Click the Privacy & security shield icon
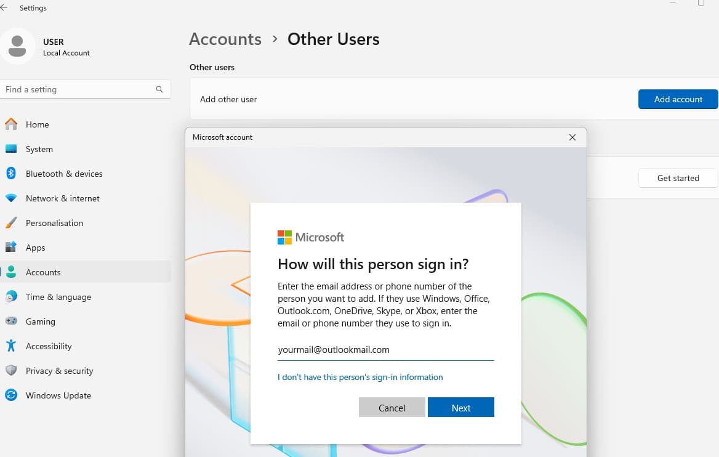Viewport: 719px width, 457px height. pyautogui.click(x=11, y=371)
